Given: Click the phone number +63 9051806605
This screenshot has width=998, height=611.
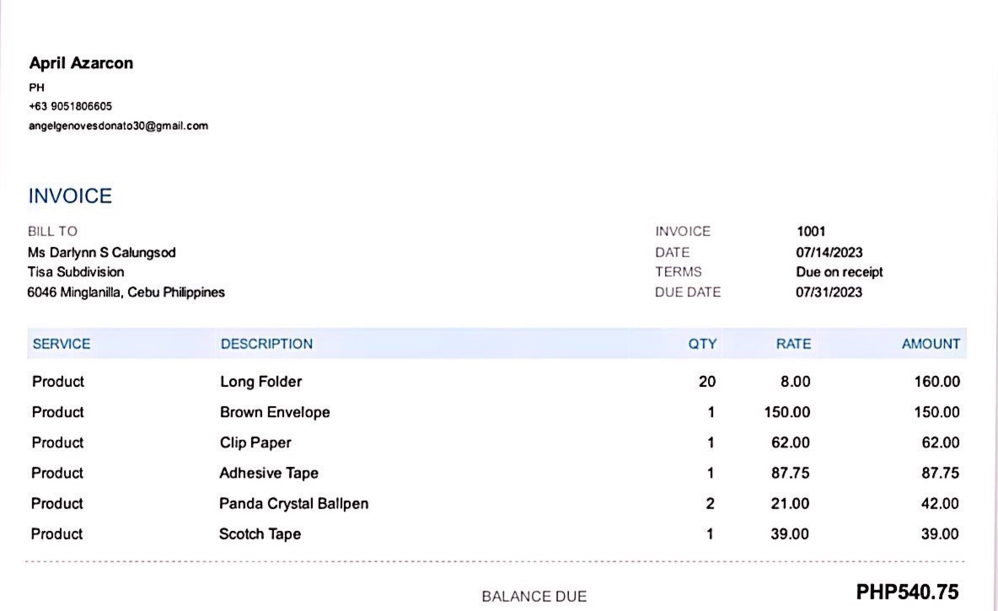Looking at the screenshot, I should point(70,106).
